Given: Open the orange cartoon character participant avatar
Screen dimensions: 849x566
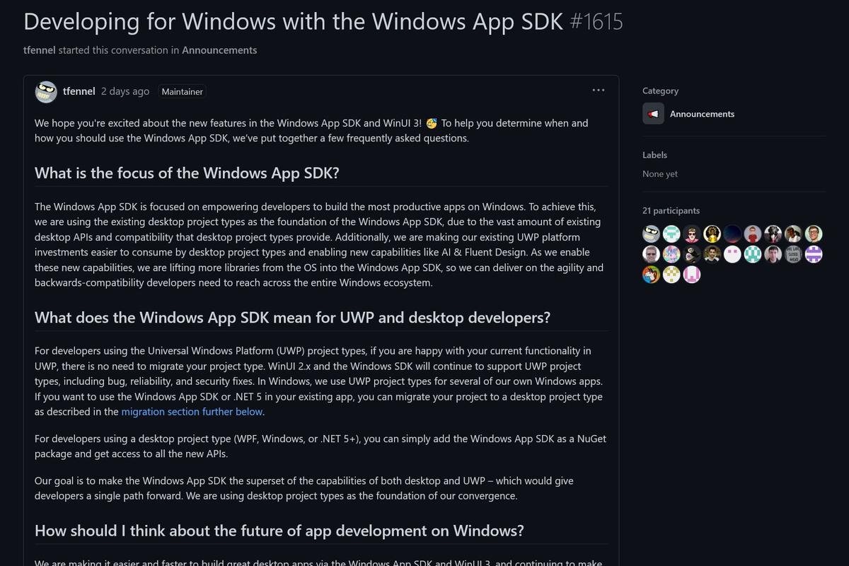Looking at the screenshot, I should (651, 275).
